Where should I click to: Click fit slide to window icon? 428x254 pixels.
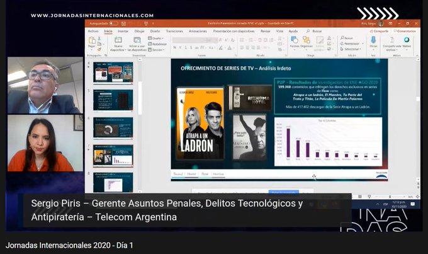click(417, 197)
